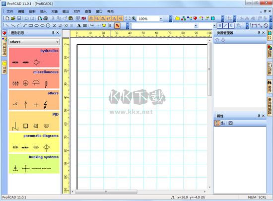Open the 帮助 (Help) menu
The image size is (273, 201).
click(x=110, y=11)
